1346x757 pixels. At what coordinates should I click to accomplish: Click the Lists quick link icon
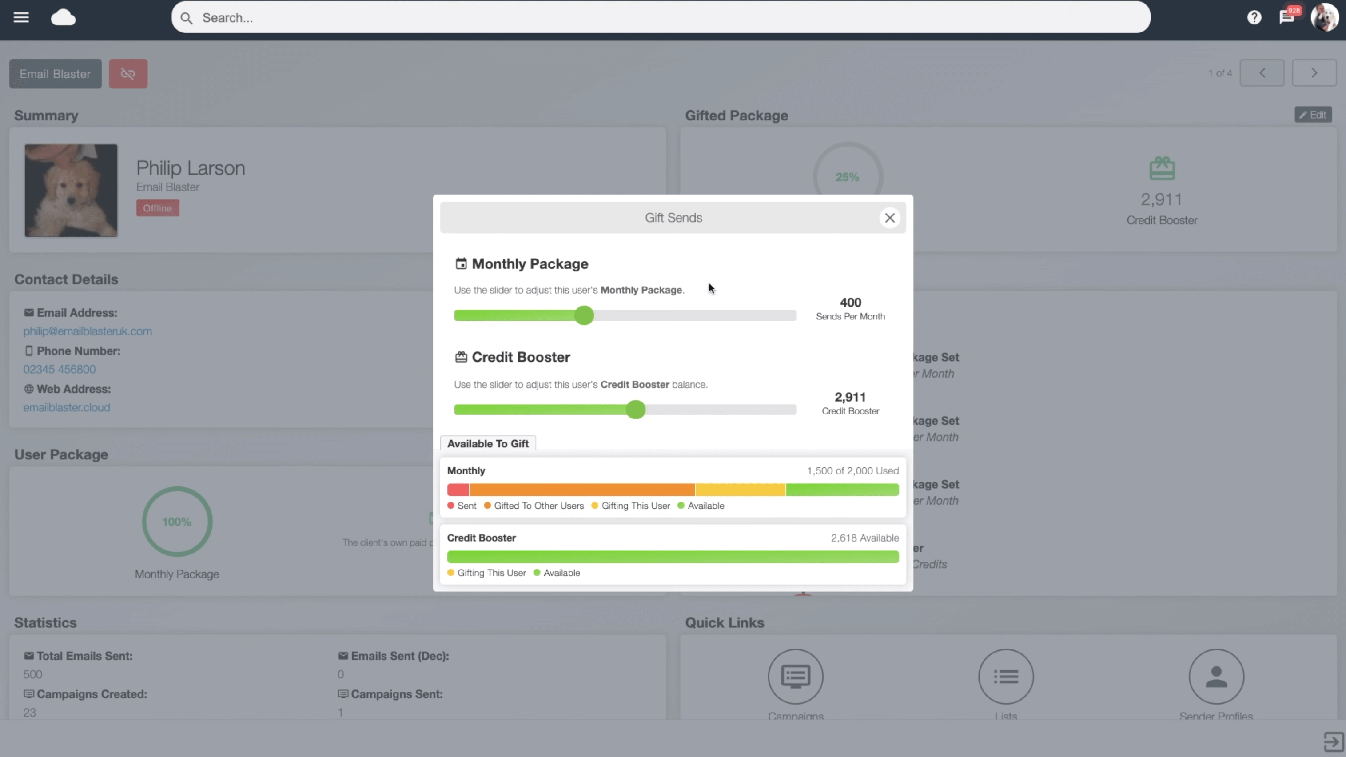coord(1006,677)
